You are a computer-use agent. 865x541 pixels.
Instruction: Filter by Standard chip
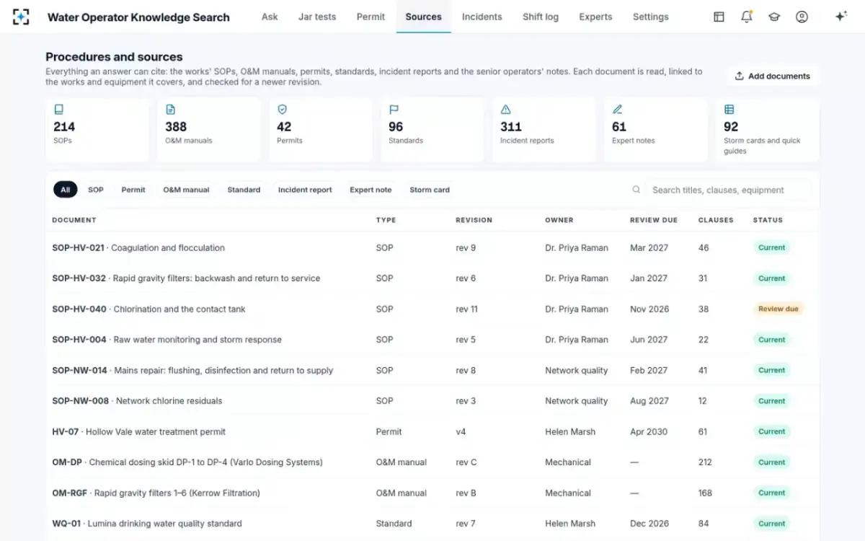244,190
